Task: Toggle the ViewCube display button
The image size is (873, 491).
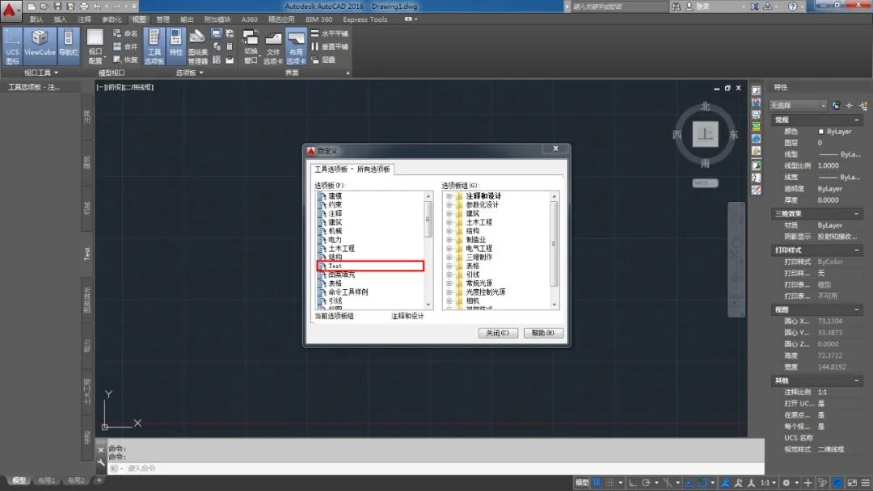Action: (x=40, y=46)
